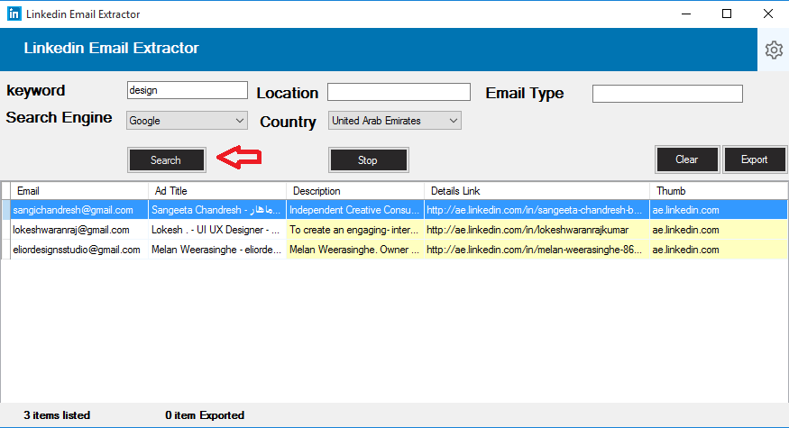The width and height of the screenshot is (789, 428).
Task: Click the 'Melan Weerasinghe. Owner' description cell
Action: pos(355,250)
